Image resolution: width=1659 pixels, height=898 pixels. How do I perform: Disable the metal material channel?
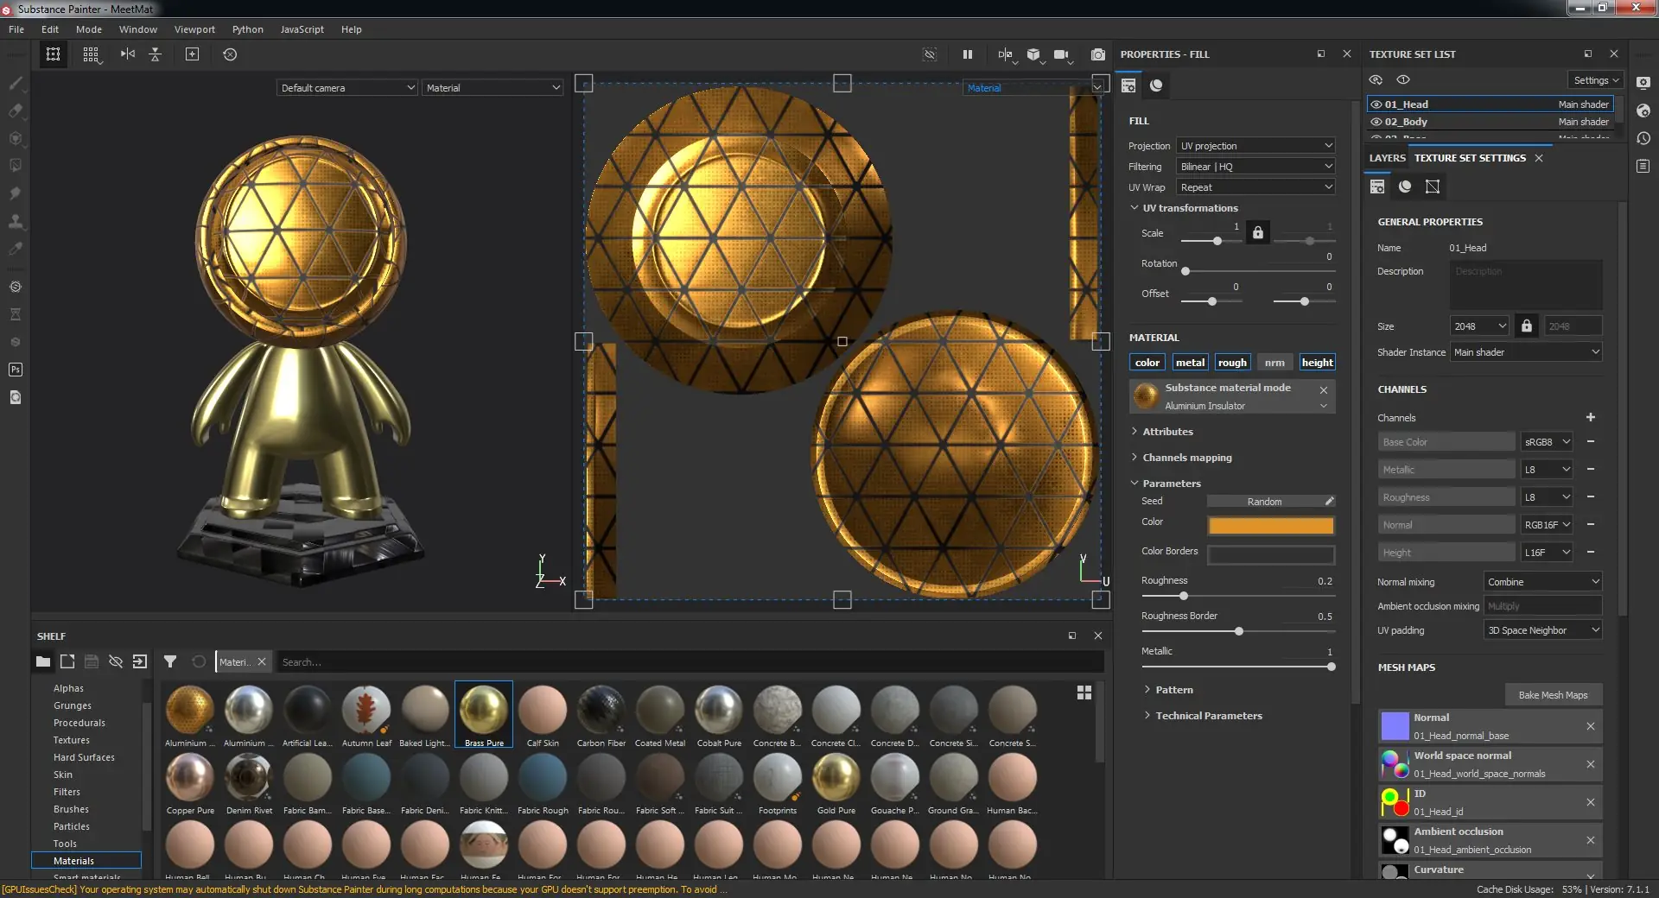(1189, 363)
